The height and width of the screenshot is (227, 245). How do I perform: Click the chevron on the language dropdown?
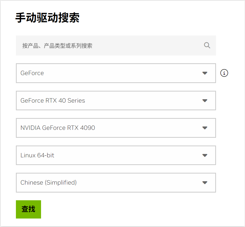pos(205,183)
